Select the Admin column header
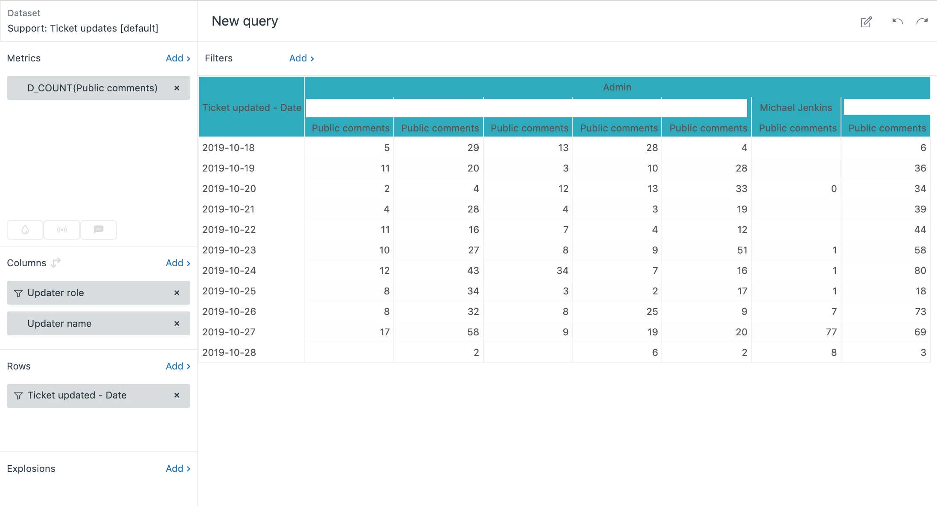This screenshot has height=506, width=937. pos(617,87)
